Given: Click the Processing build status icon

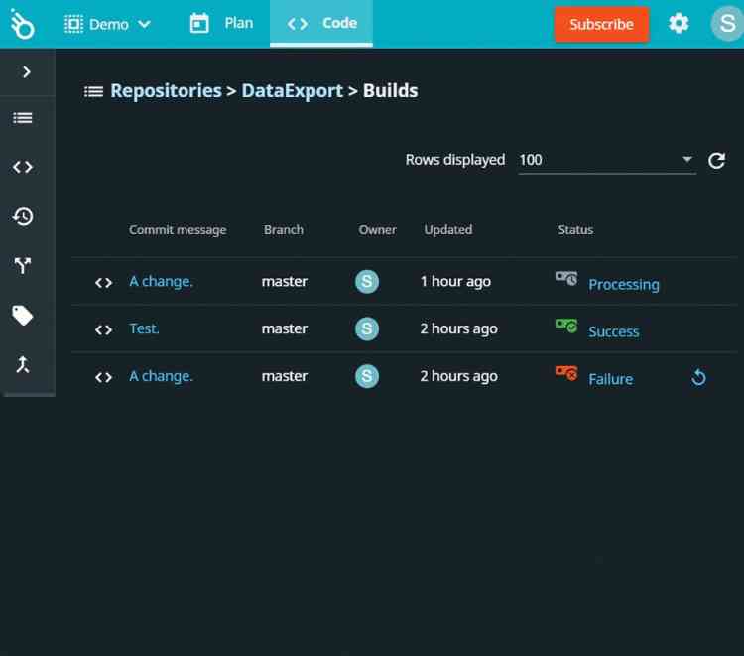Looking at the screenshot, I should (566, 278).
